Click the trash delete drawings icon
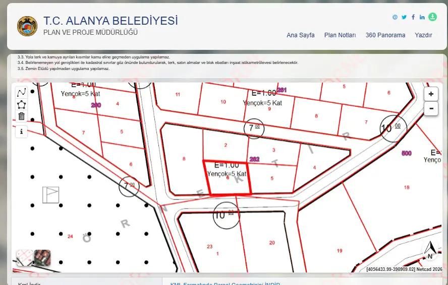Image resolution: width=448 pixels, height=285 pixels. pos(21,116)
